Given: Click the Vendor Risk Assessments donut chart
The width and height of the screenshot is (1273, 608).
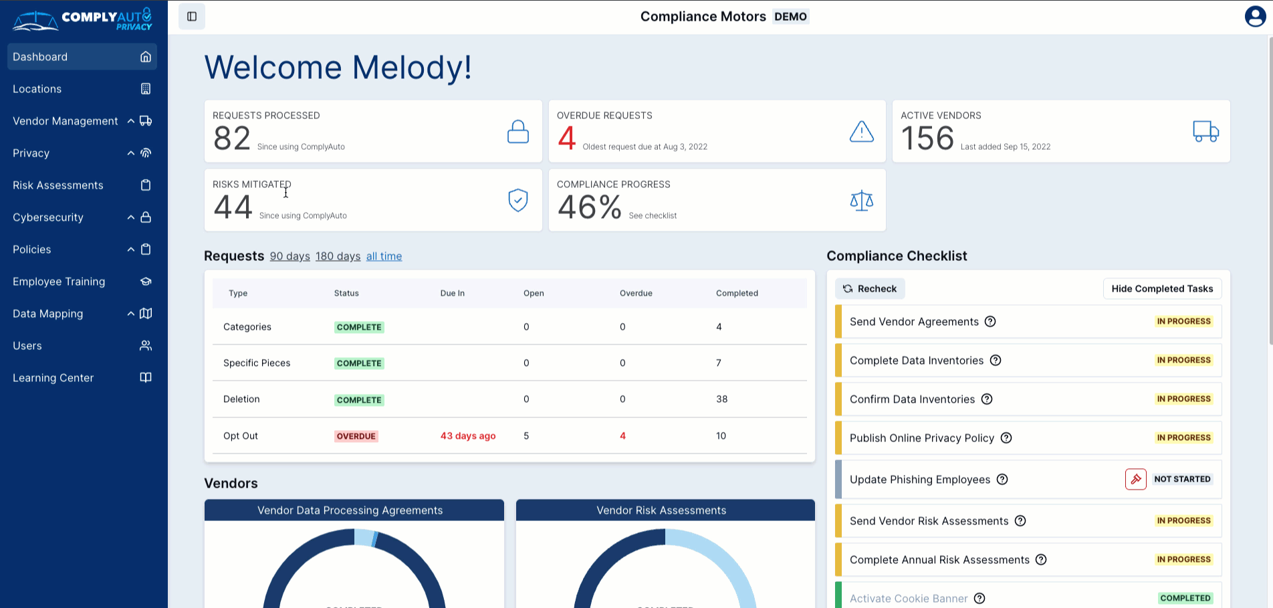Looking at the screenshot, I should click(665, 567).
